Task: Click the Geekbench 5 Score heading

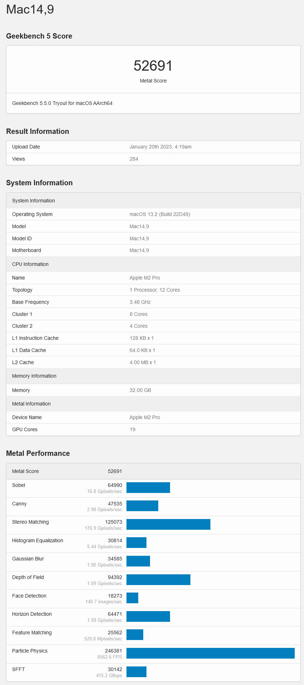Action: click(39, 36)
